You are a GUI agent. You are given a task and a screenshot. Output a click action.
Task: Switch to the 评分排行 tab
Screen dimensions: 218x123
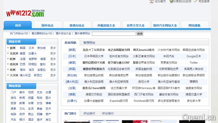click(x=108, y=113)
